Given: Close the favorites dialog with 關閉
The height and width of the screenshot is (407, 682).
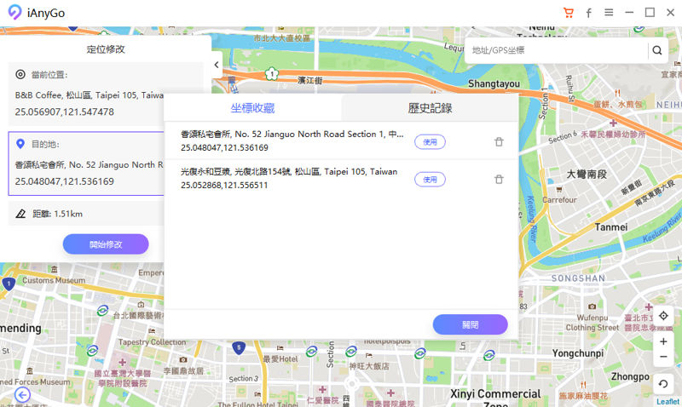Looking at the screenshot, I should coord(471,324).
